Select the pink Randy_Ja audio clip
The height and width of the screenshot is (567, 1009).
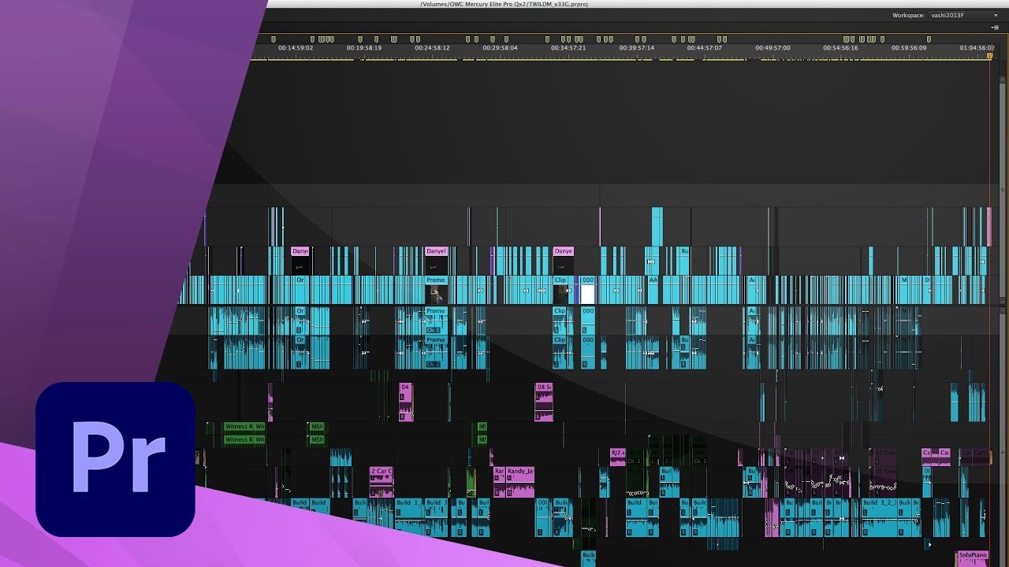click(520, 482)
